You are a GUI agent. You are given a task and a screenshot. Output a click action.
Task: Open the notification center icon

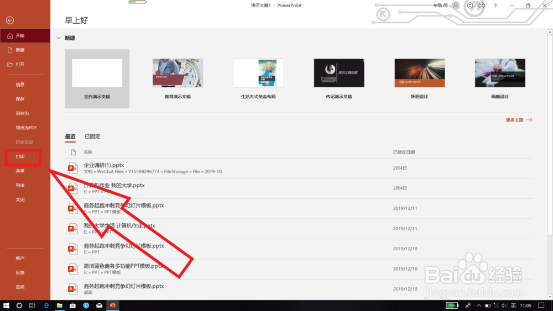(541, 305)
